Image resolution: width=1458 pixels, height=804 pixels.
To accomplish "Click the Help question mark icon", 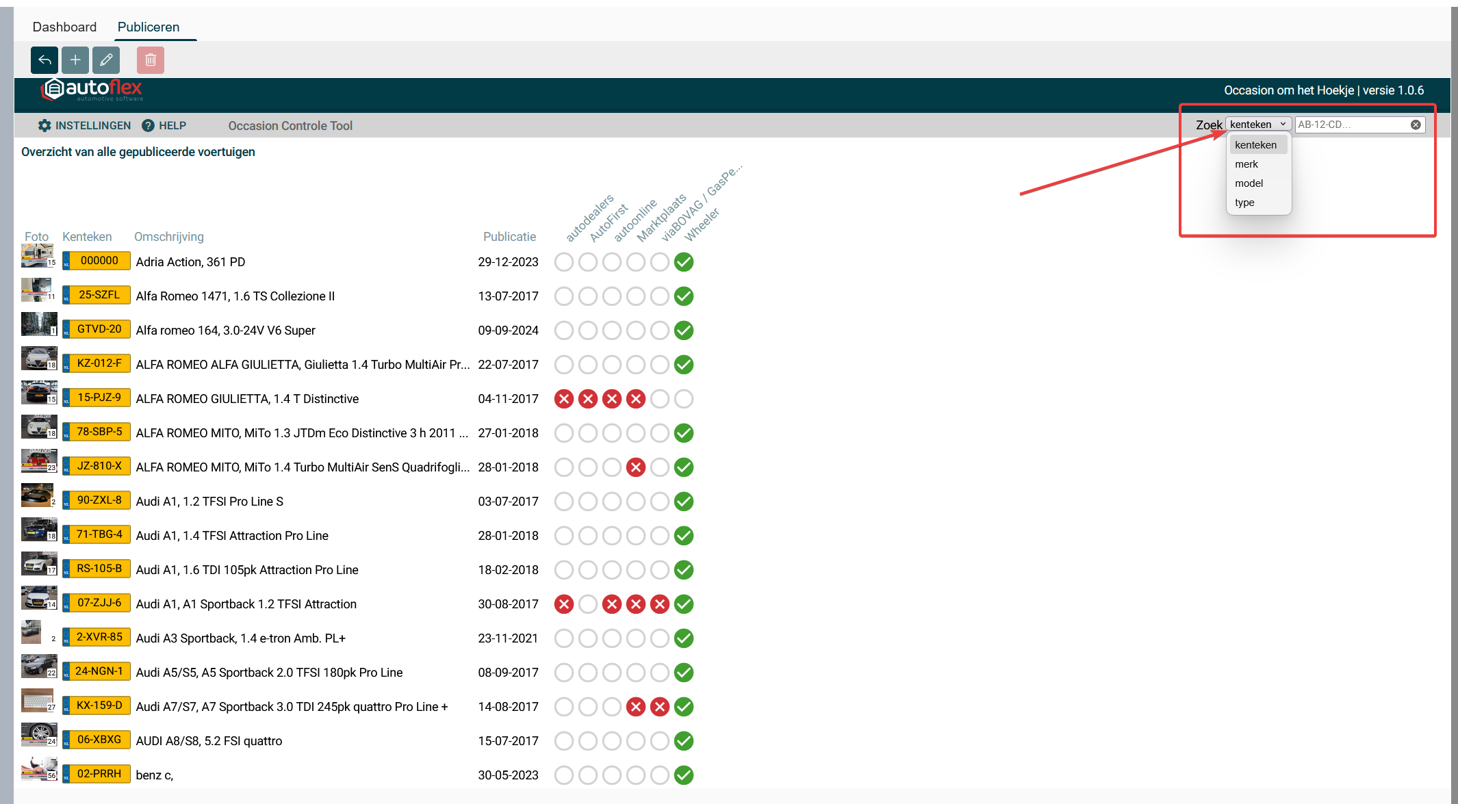I will (148, 125).
